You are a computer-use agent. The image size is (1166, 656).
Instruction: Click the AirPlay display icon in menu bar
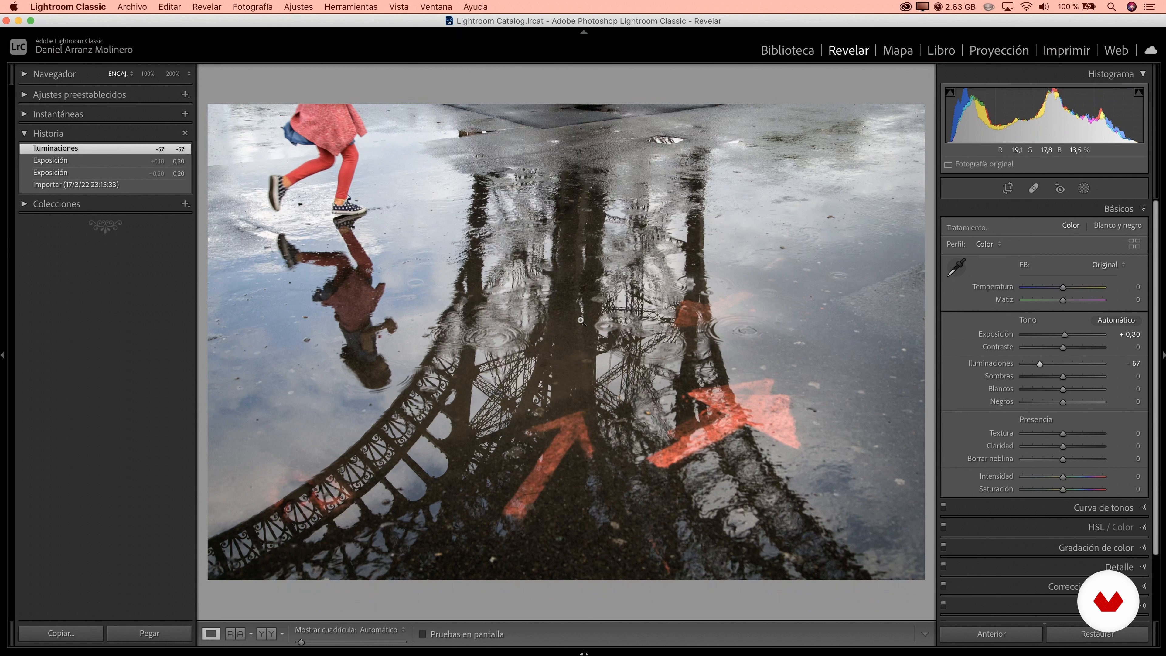pos(1007,7)
